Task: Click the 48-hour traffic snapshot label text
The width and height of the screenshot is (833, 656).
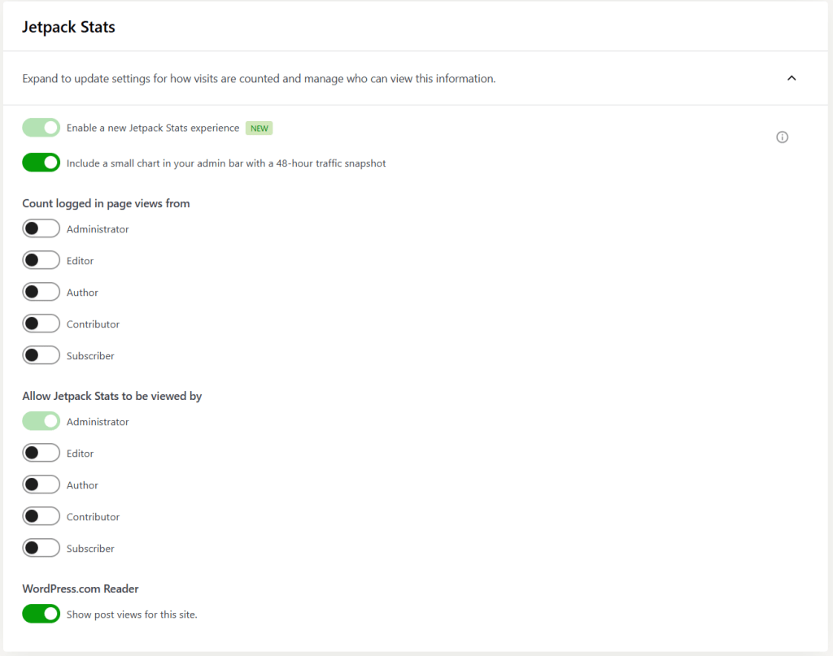Action: [226, 163]
